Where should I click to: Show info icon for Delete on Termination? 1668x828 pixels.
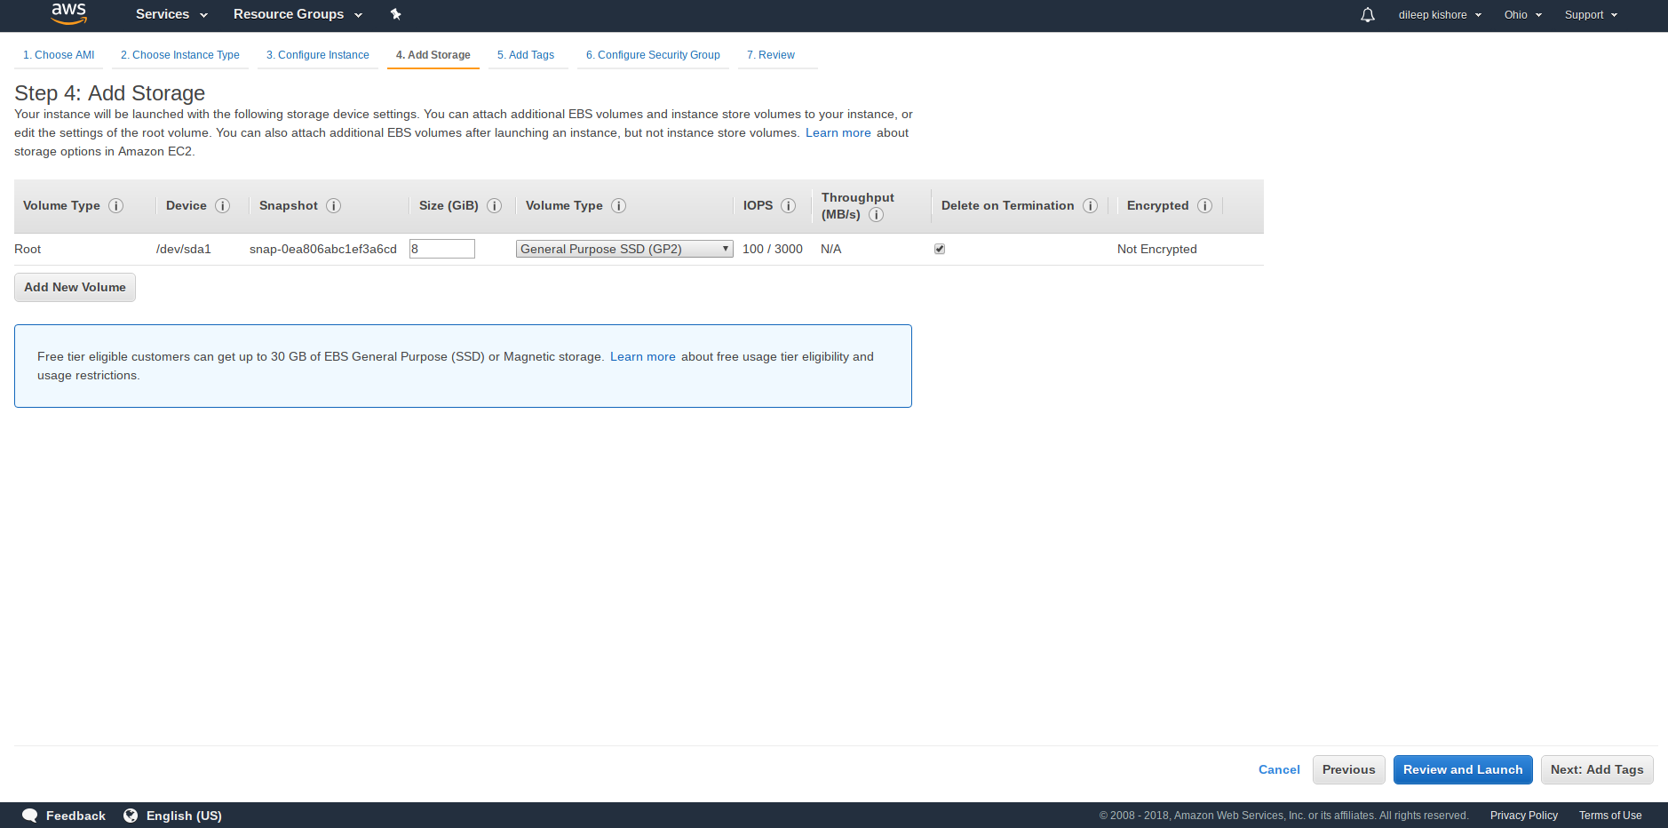click(x=1091, y=206)
